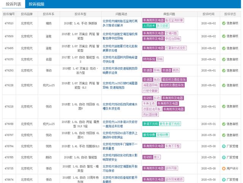Click the 部件异常磨损 tag
This screenshot has height=183, width=243.
coord(174,179)
